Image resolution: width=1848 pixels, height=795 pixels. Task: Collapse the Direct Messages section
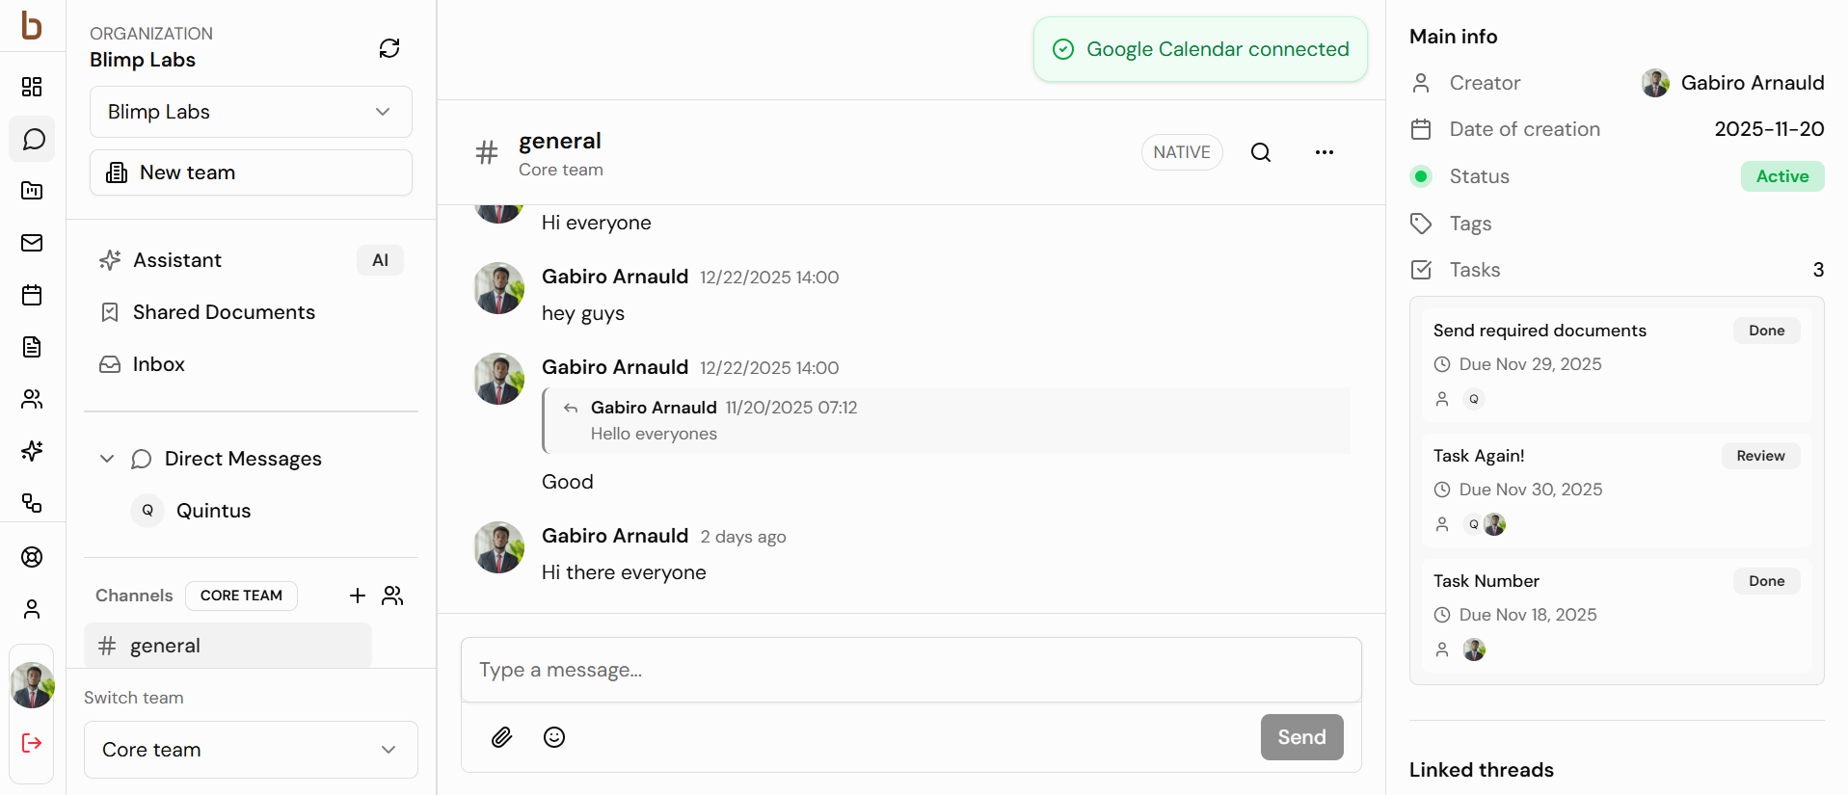pos(107,459)
